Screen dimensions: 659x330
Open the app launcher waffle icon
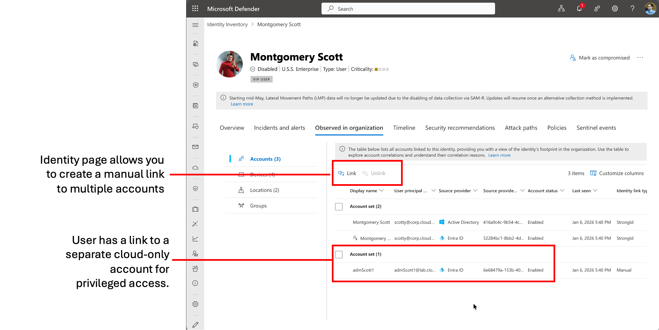pos(195,9)
